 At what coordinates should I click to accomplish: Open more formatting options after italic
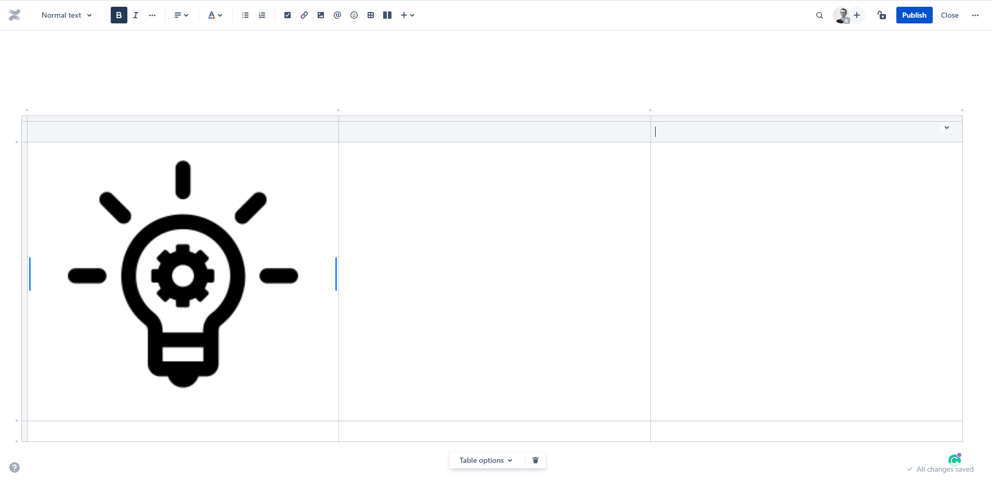point(152,15)
